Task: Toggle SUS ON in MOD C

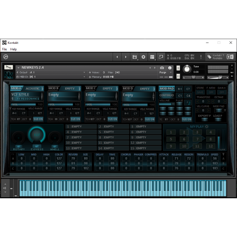Action: pos(113,119)
